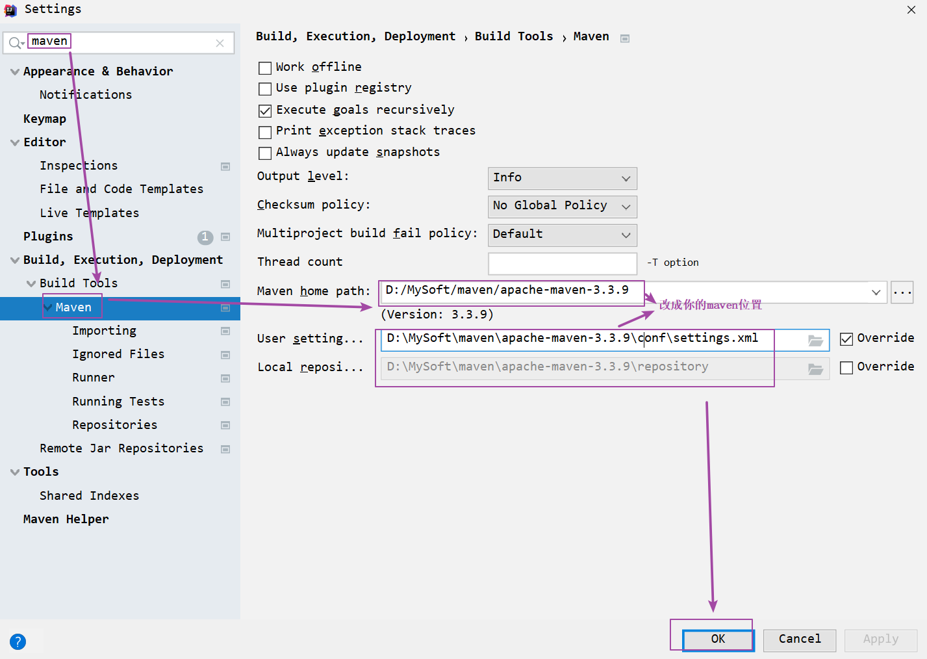Click the project icon beside Inspections
Screen dimensions: 927x659
pyautogui.click(x=225, y=166)
